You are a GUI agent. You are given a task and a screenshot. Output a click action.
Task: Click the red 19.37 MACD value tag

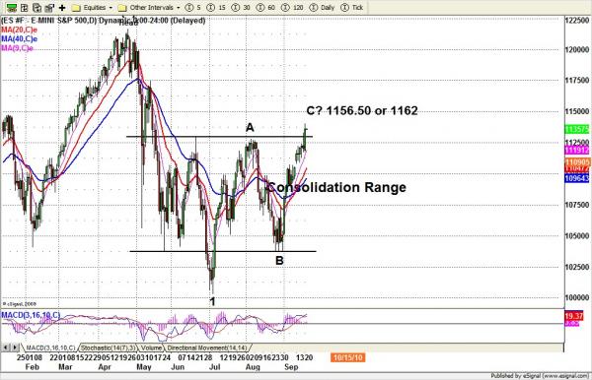coord(574,316)
